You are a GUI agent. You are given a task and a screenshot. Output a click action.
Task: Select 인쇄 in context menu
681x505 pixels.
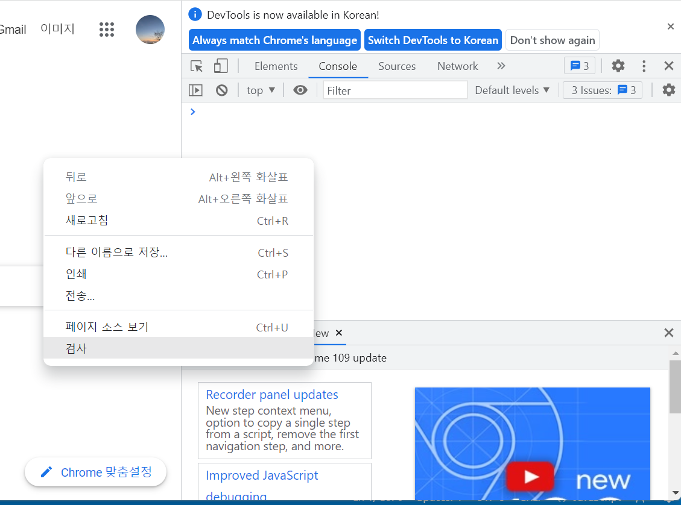(179, 274)
